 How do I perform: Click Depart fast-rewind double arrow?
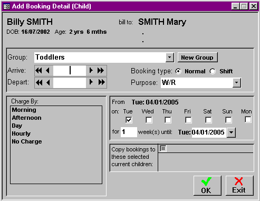(x=39, y=82)
